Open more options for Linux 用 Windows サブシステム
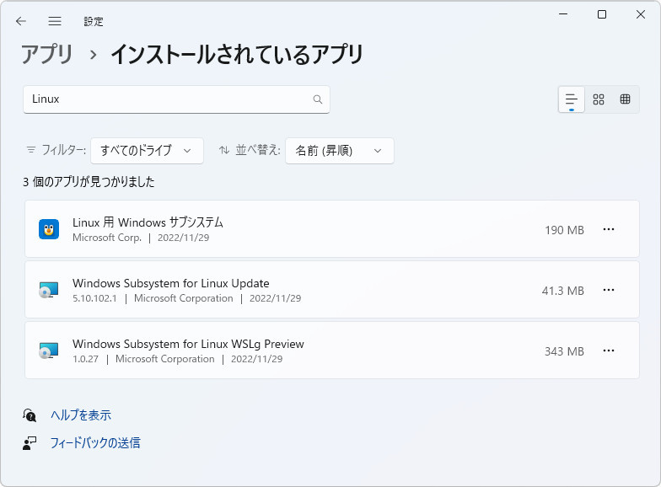 (x=609, y=229)
